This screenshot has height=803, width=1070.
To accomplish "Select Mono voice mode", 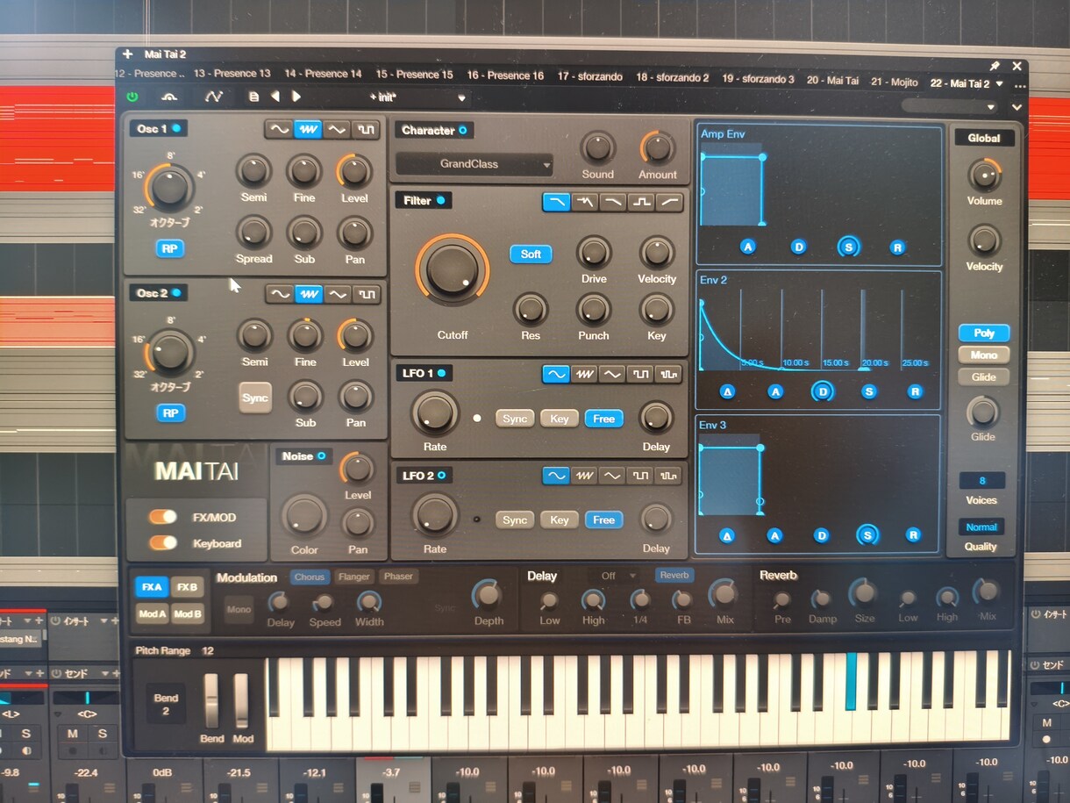I will pyautogui.click(x=983, y=355).
